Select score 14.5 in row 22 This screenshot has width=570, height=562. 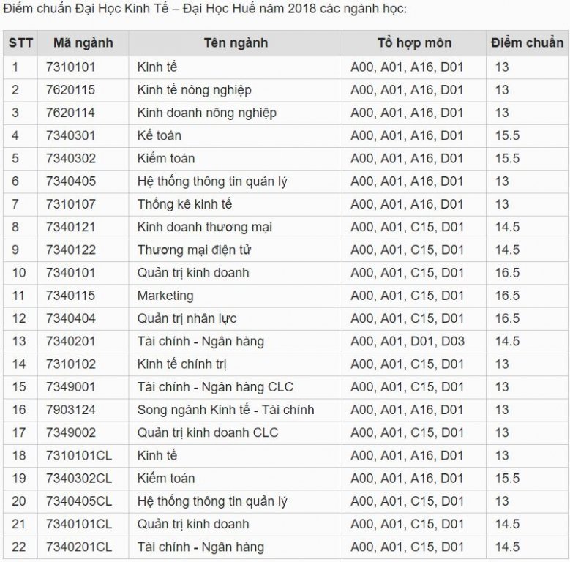click(508, 547)
